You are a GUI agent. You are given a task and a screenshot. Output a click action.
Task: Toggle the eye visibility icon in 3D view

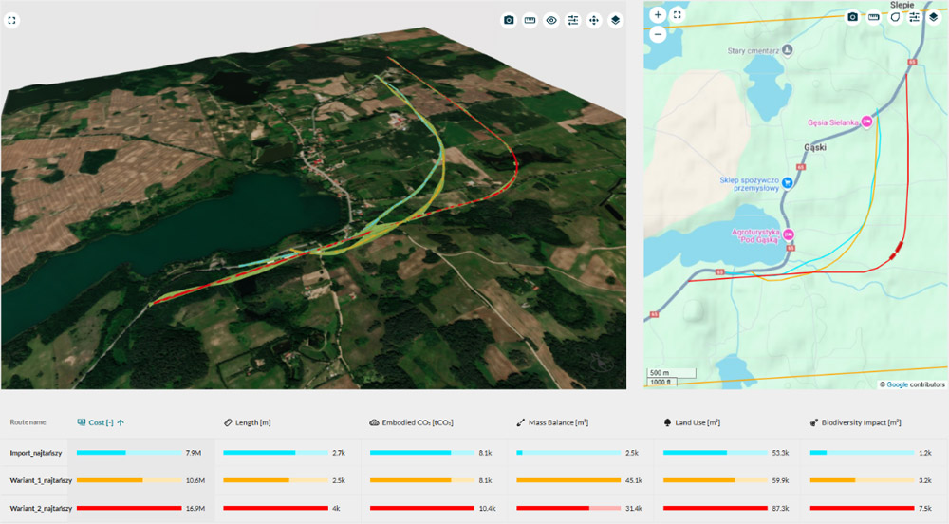coord(551,21)
